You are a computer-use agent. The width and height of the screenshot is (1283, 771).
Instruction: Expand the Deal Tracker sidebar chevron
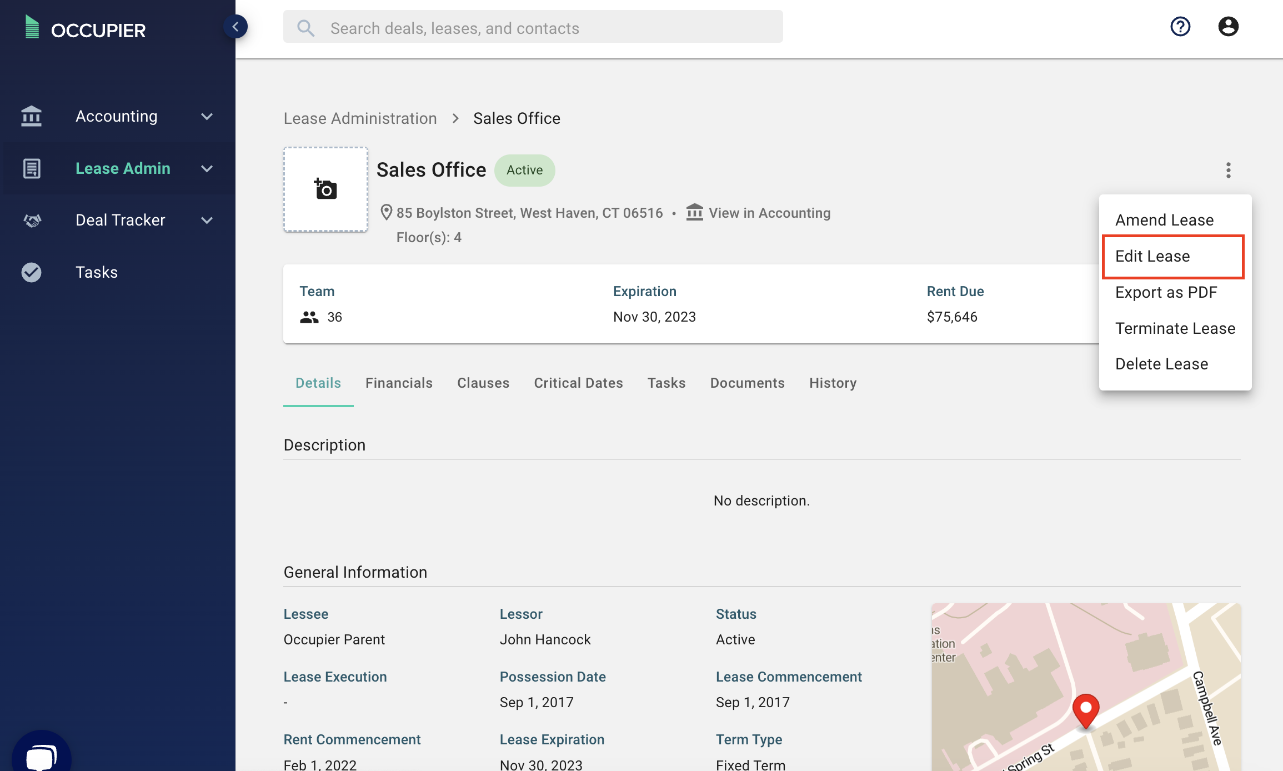pos(207,221)
